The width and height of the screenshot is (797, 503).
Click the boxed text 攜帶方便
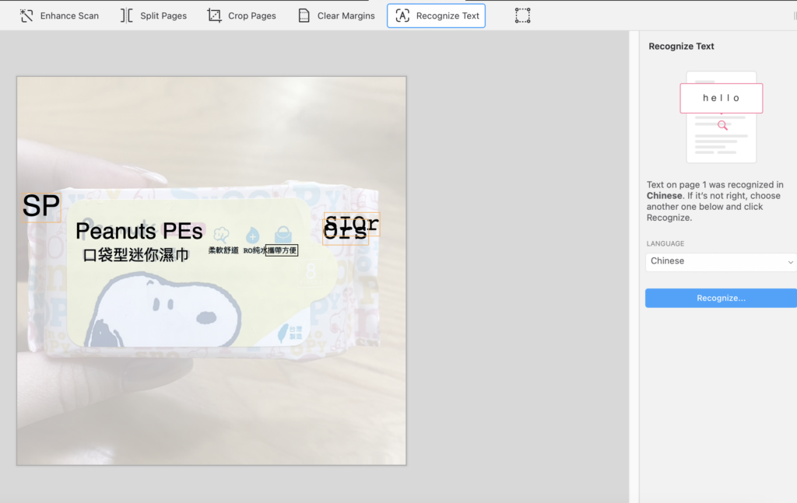tap(282, 250)
